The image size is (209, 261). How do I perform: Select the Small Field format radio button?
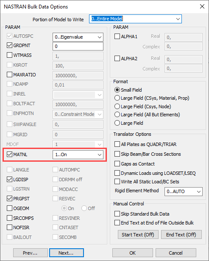click(x=117, y=90)
